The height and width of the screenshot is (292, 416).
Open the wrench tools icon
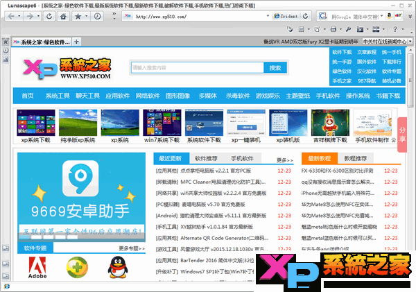click(x=348, y=29)
